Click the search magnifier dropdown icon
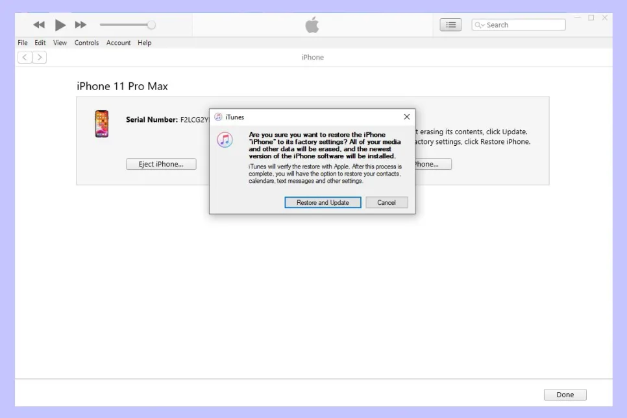 click(x=480, y=25)
